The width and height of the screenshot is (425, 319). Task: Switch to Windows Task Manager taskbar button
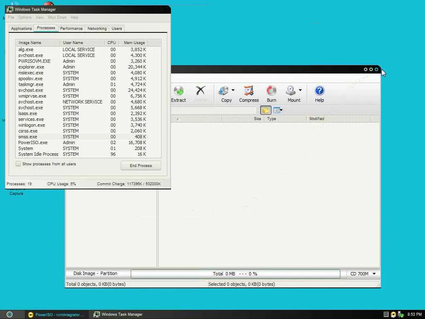point(118,314)
